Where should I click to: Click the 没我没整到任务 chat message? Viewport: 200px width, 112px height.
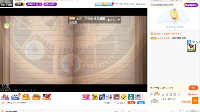tap(179, 38)
